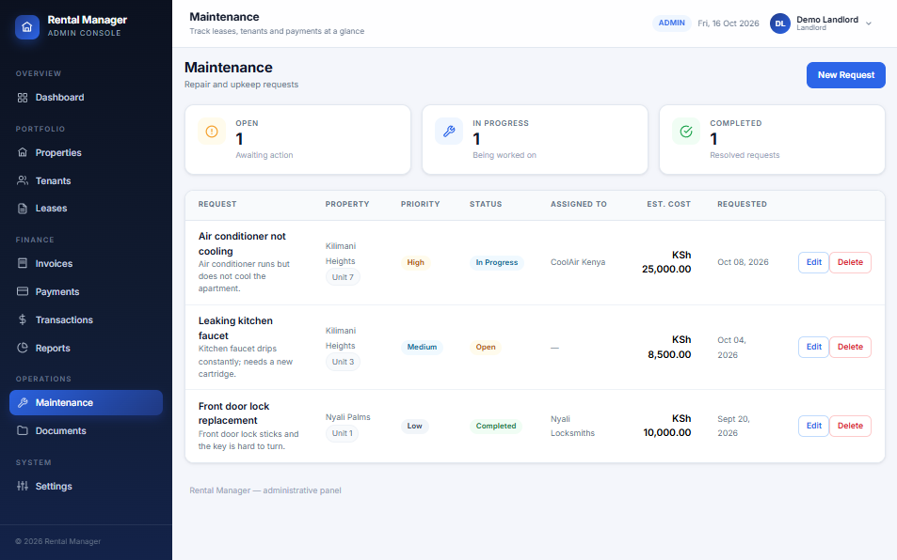This screenshot has height=560, width=897.
Task: Click the DL user avatar
Action: click(779, 23)
